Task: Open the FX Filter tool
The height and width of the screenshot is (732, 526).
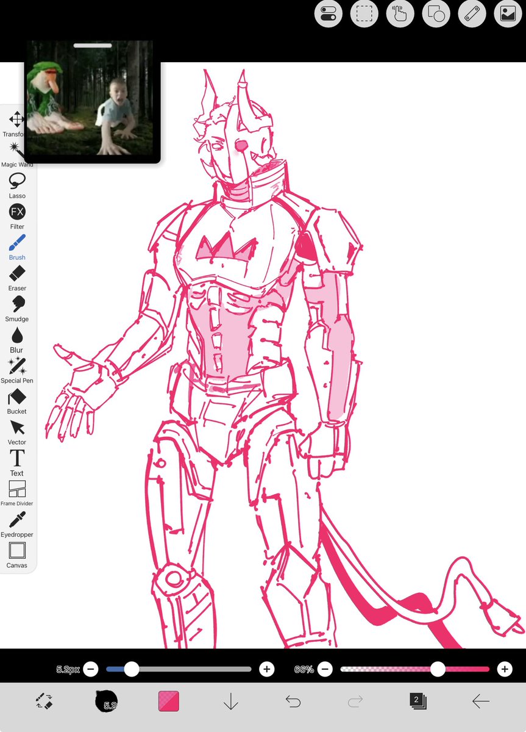Action: pyautogui.click(x=17, y=217)
